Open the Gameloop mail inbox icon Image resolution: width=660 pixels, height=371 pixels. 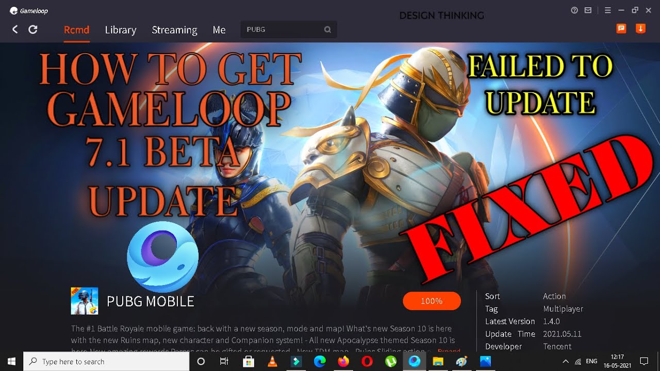click(x=588, y=10)
